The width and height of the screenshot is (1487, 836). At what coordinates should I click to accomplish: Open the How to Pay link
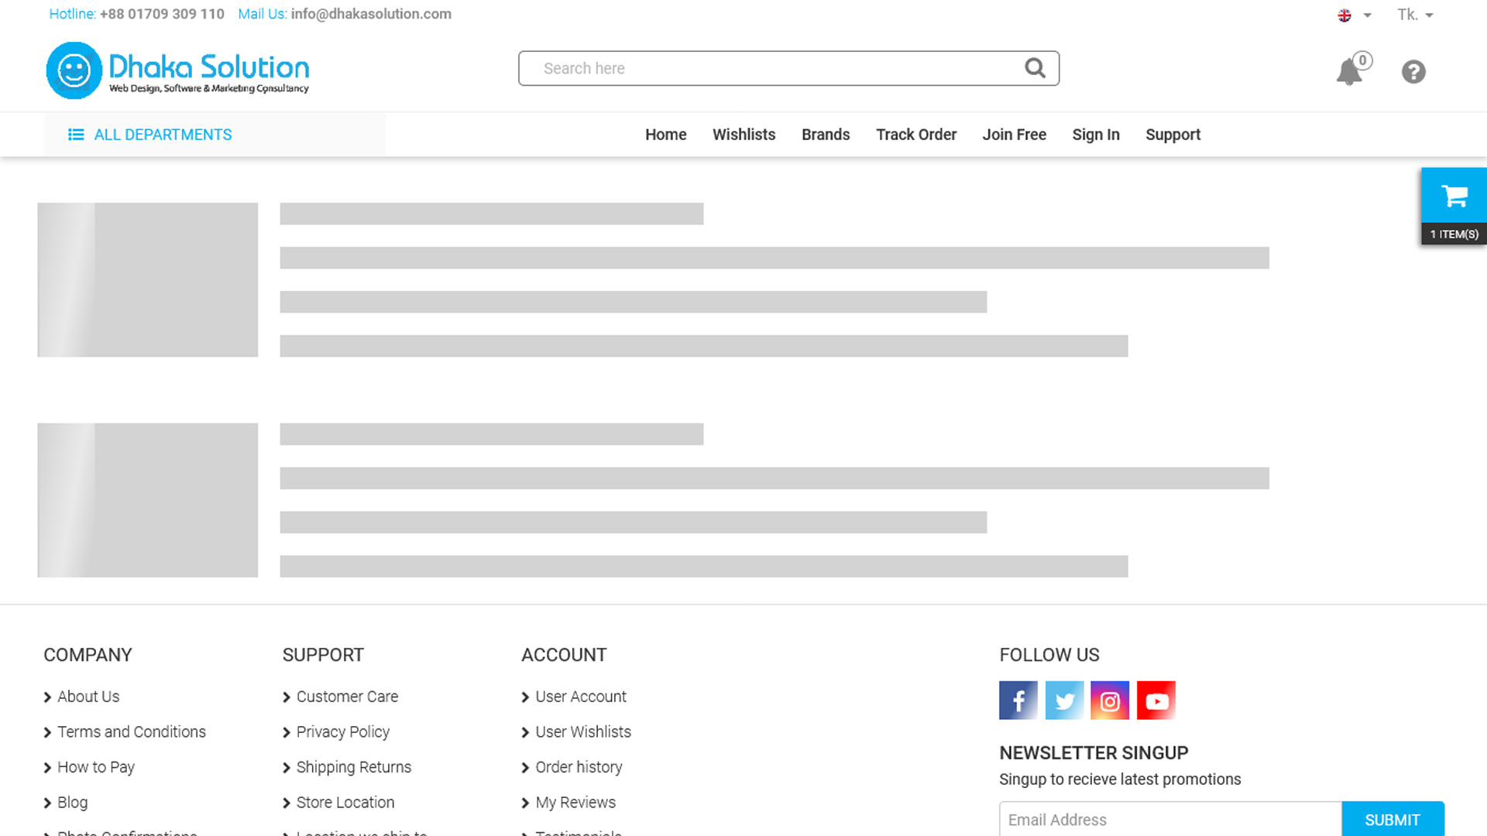click(x=96, y=768)
